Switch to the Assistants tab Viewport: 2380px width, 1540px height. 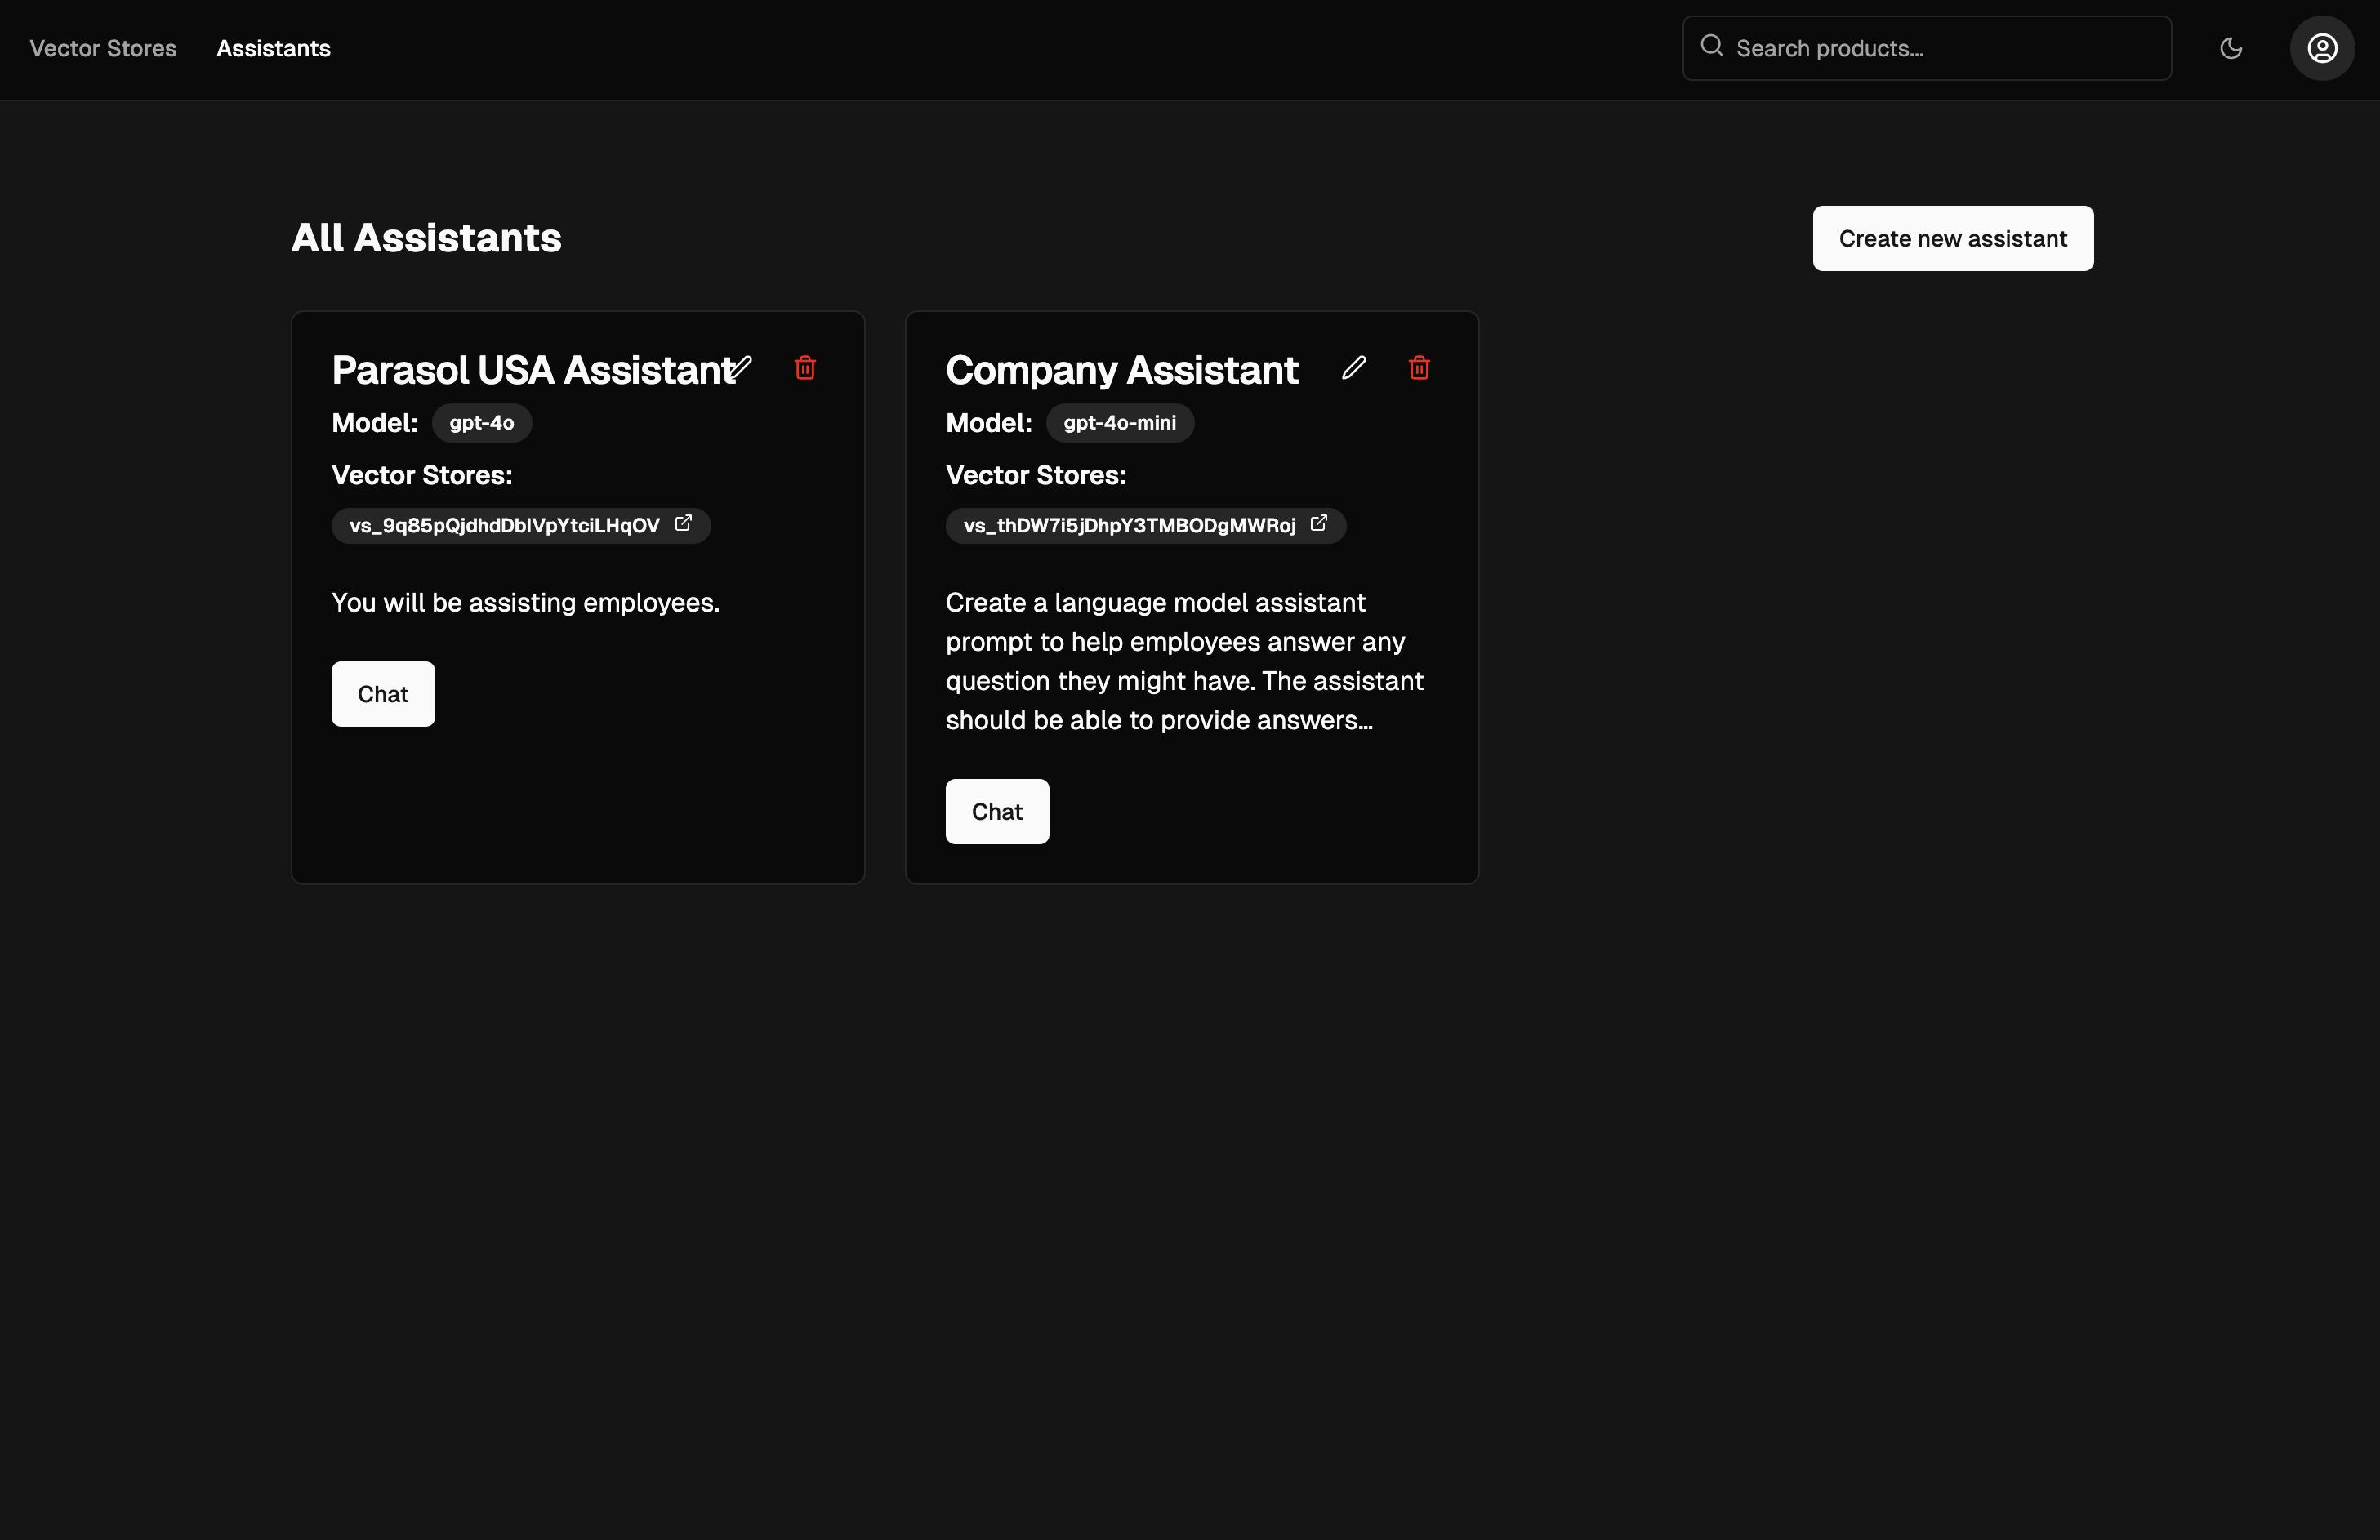273,48
